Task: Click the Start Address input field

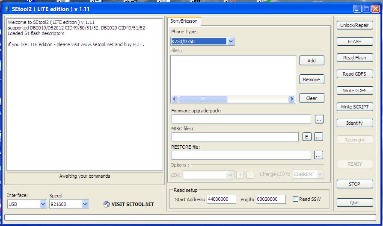Action: click(221, 200)
